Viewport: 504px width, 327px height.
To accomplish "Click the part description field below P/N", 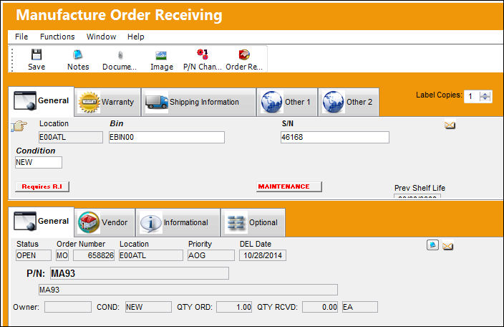I will [x=188, y=290].
